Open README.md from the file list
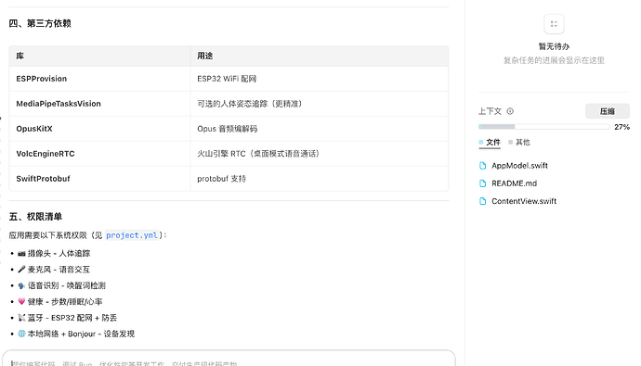The image size is (641, 366). [x=515, y=183]
